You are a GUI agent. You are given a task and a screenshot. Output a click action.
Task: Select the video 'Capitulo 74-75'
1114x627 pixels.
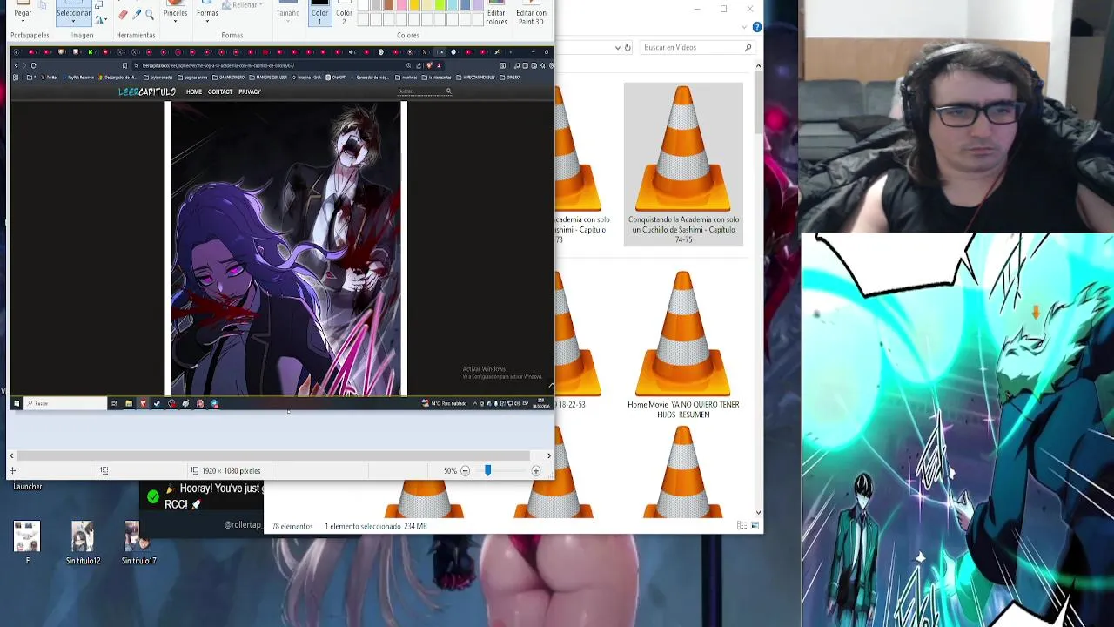[683, 164]
